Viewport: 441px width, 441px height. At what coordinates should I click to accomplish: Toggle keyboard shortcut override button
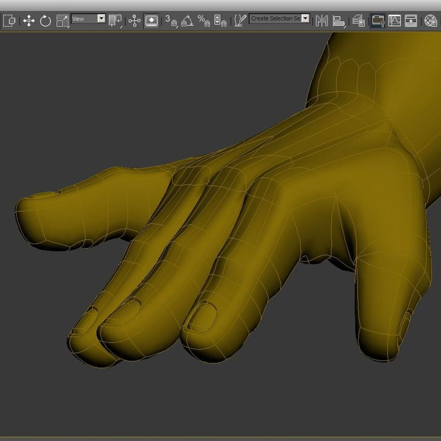pyautogui.click(x=151, y=21)
